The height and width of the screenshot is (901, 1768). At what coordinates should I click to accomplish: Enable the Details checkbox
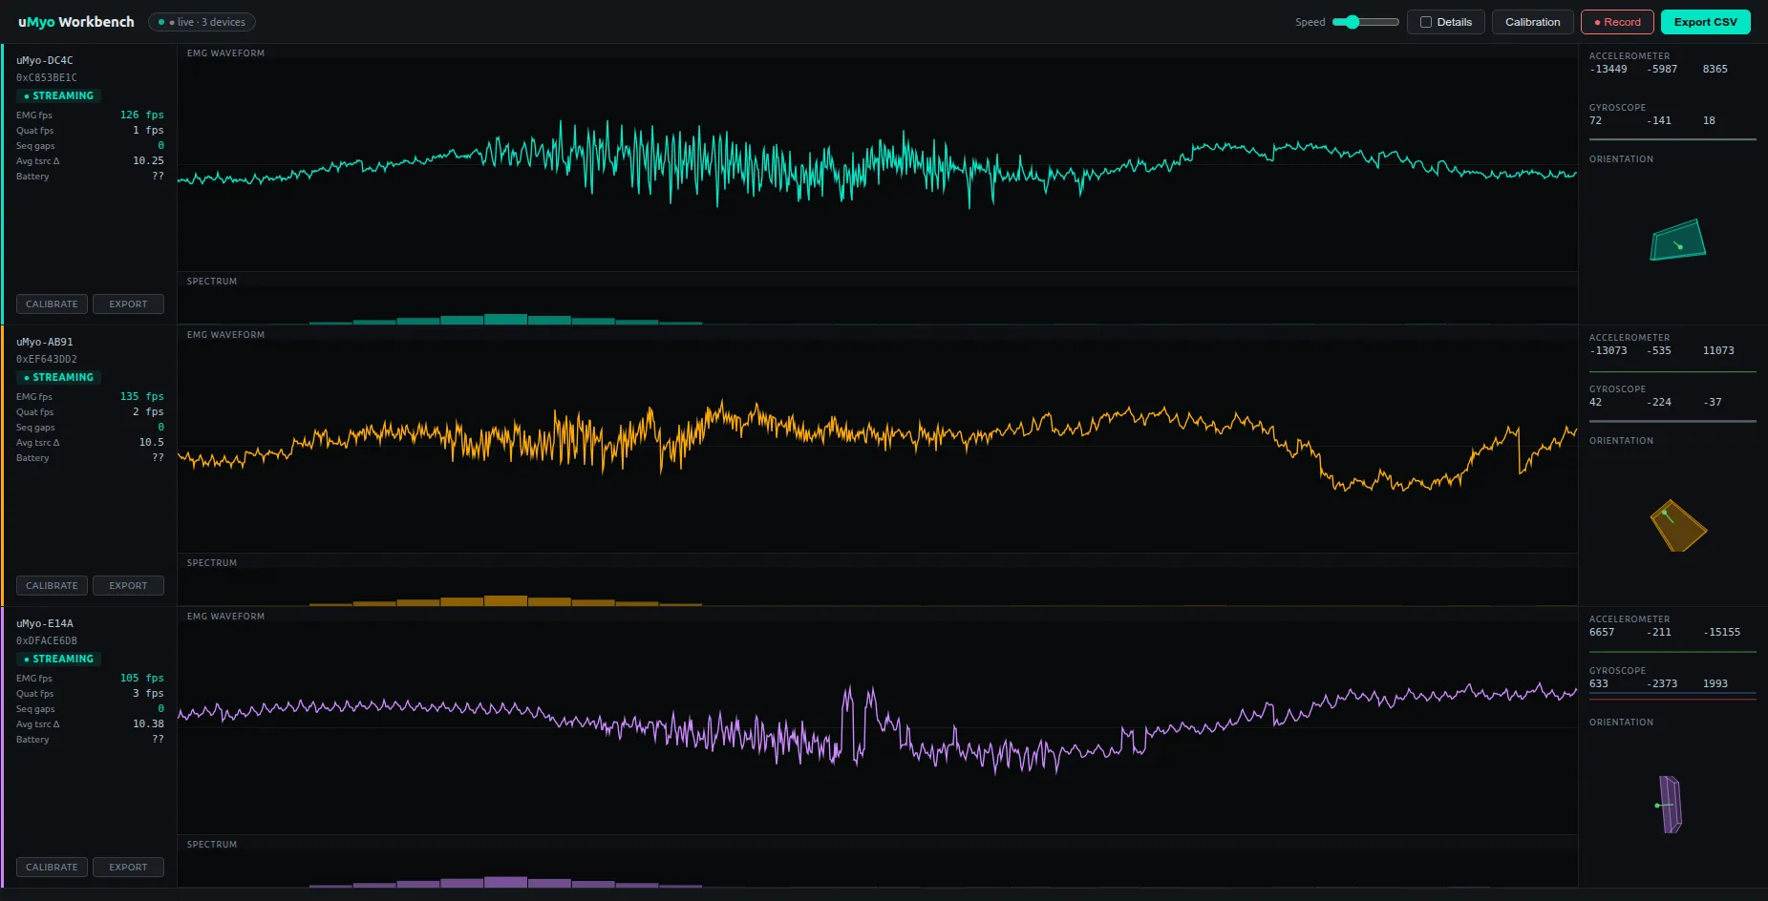(x=1427, y=21)
